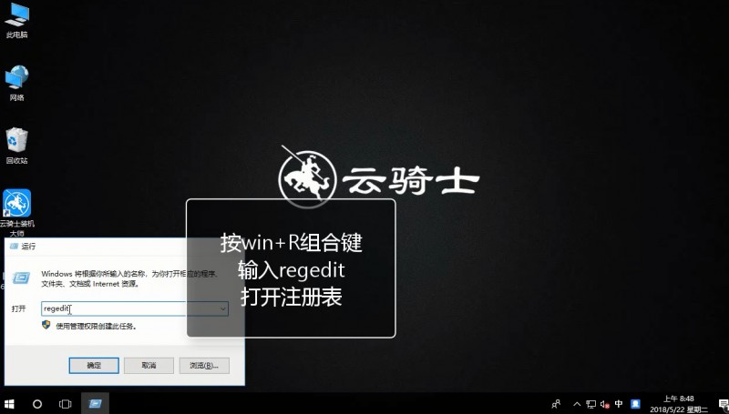Open the 网络 desktop icon
The image size is (729, 414).
tap(16, 84)
